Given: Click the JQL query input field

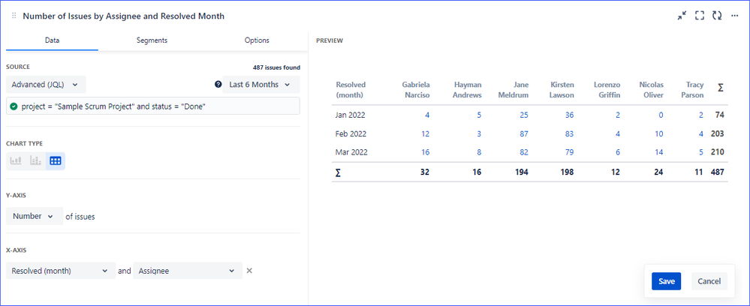Looking at the screenshot, I should [153, 106].
